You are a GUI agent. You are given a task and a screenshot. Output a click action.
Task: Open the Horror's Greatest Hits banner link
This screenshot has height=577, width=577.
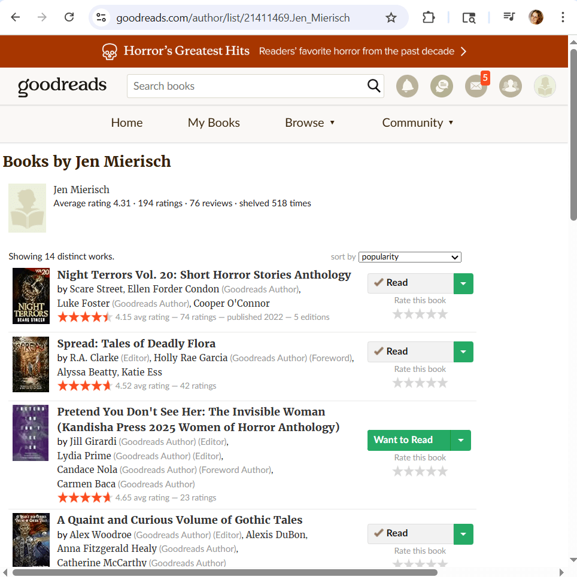pos(284,51)
